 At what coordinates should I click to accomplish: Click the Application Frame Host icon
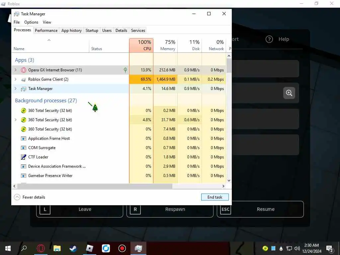point(24,138)
